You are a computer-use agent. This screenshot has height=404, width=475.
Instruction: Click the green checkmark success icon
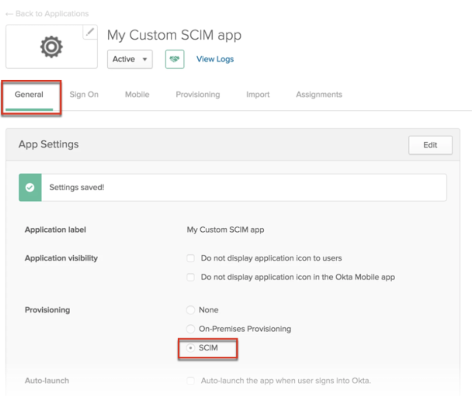tap(30, 187)
